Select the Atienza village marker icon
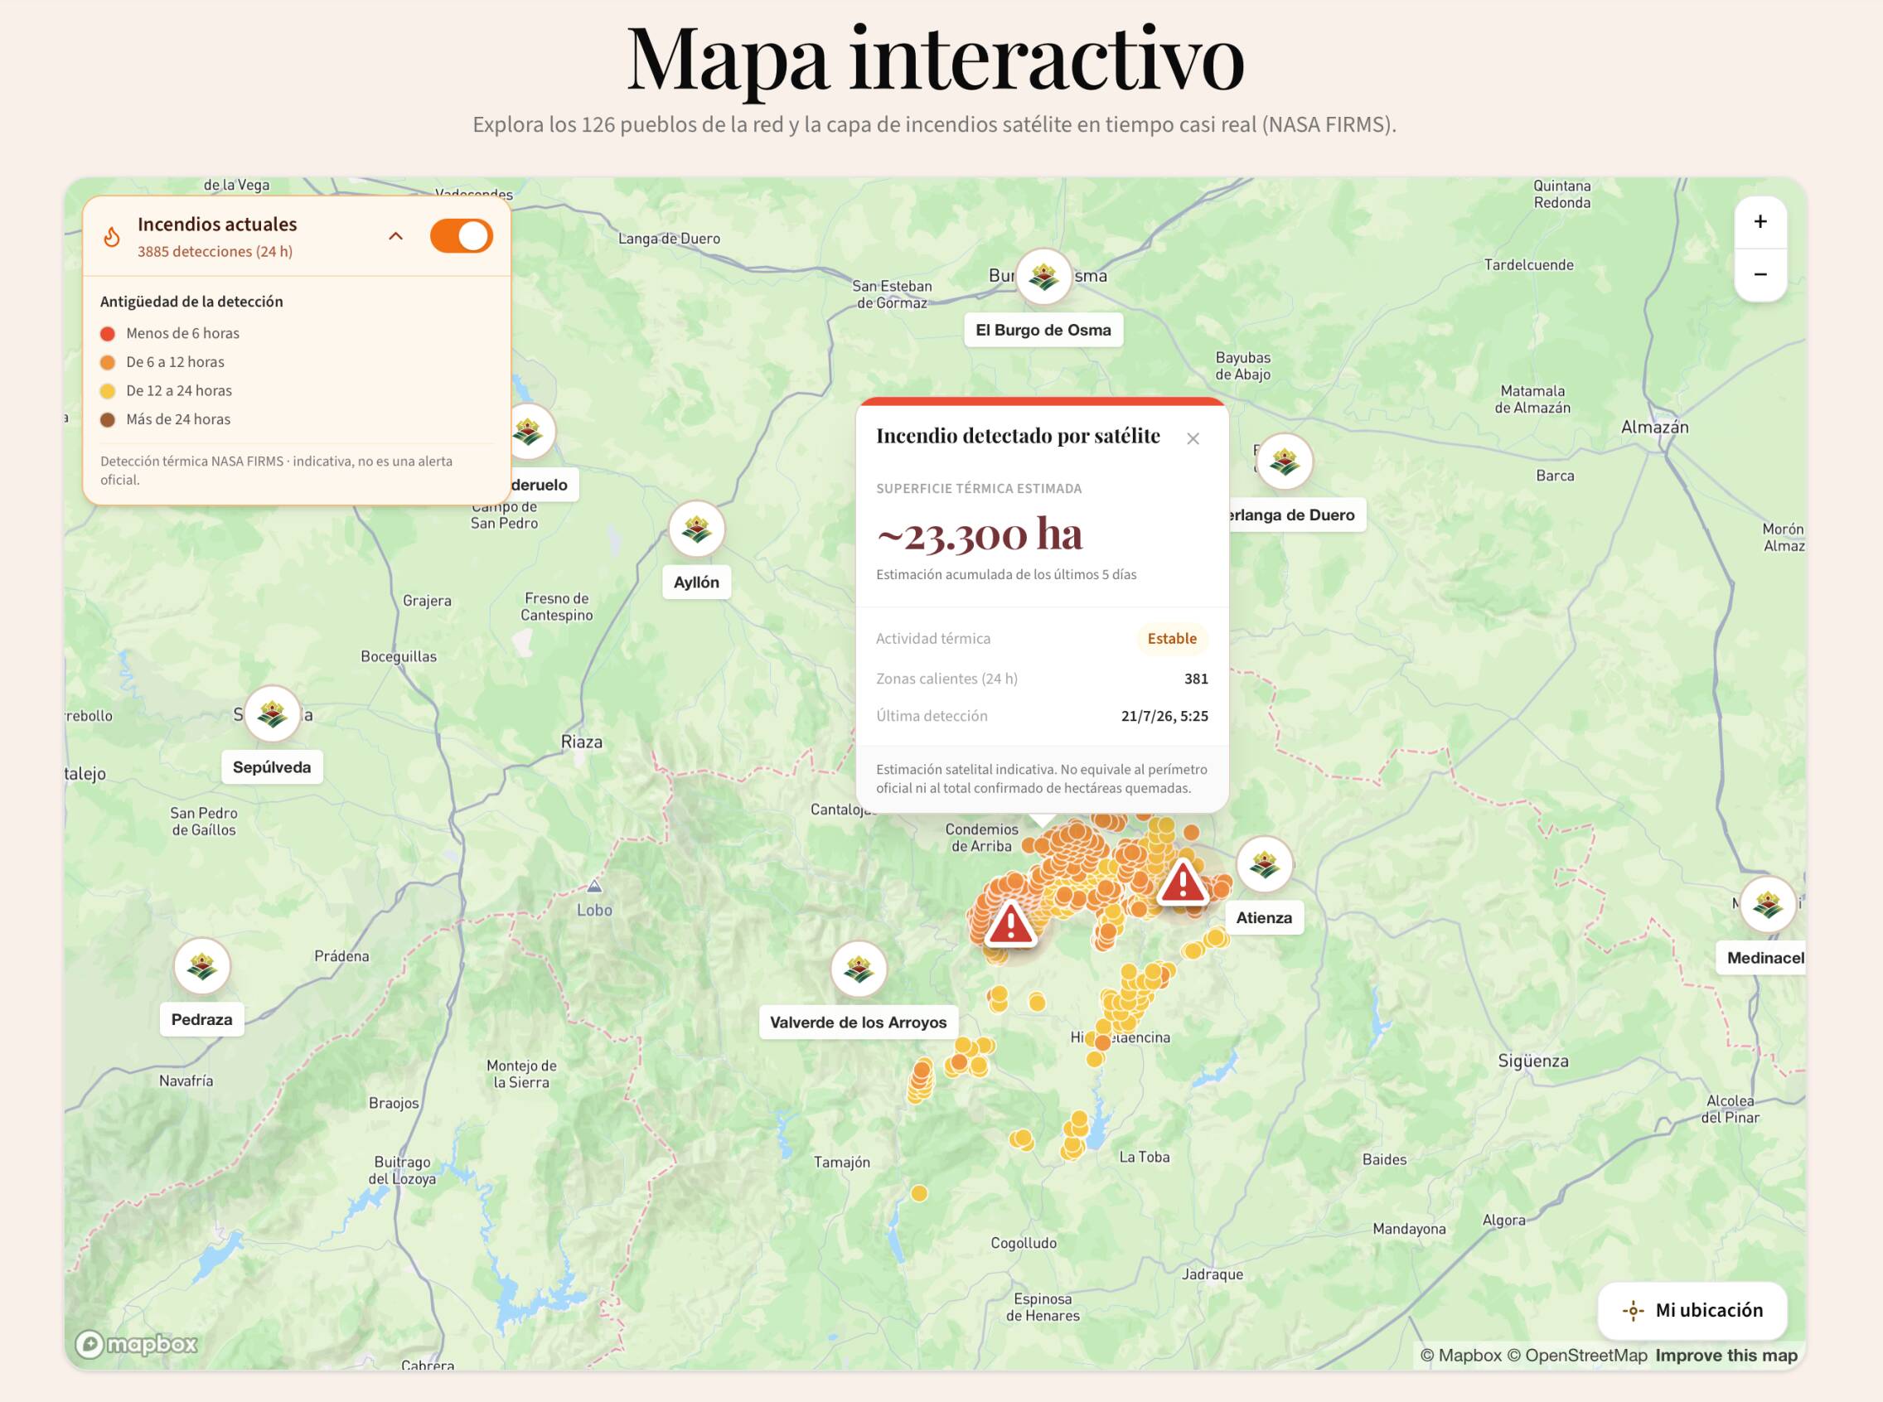The height and width of the screenshot is (1402, 1883). pos(1264,864)
